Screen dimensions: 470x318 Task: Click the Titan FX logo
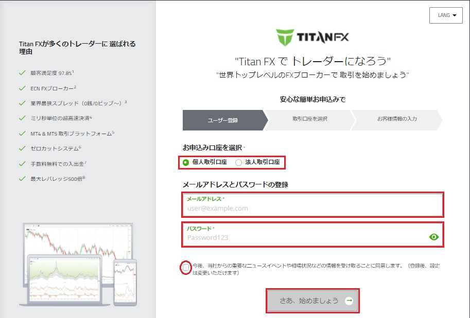pos(312,38)
